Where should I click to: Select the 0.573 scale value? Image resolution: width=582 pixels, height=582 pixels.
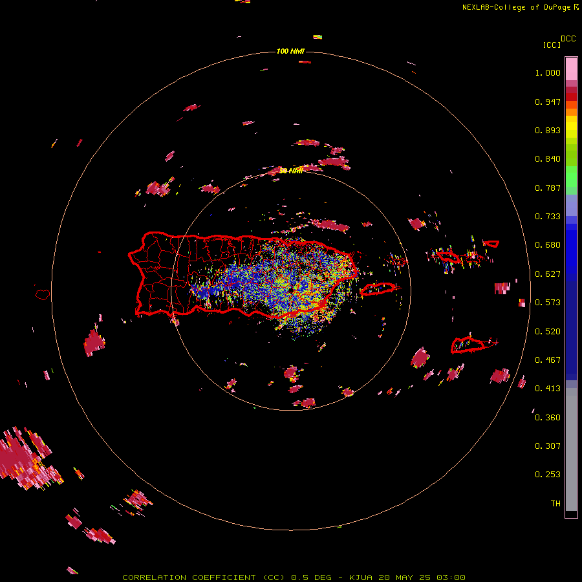[x=548, y=303]
